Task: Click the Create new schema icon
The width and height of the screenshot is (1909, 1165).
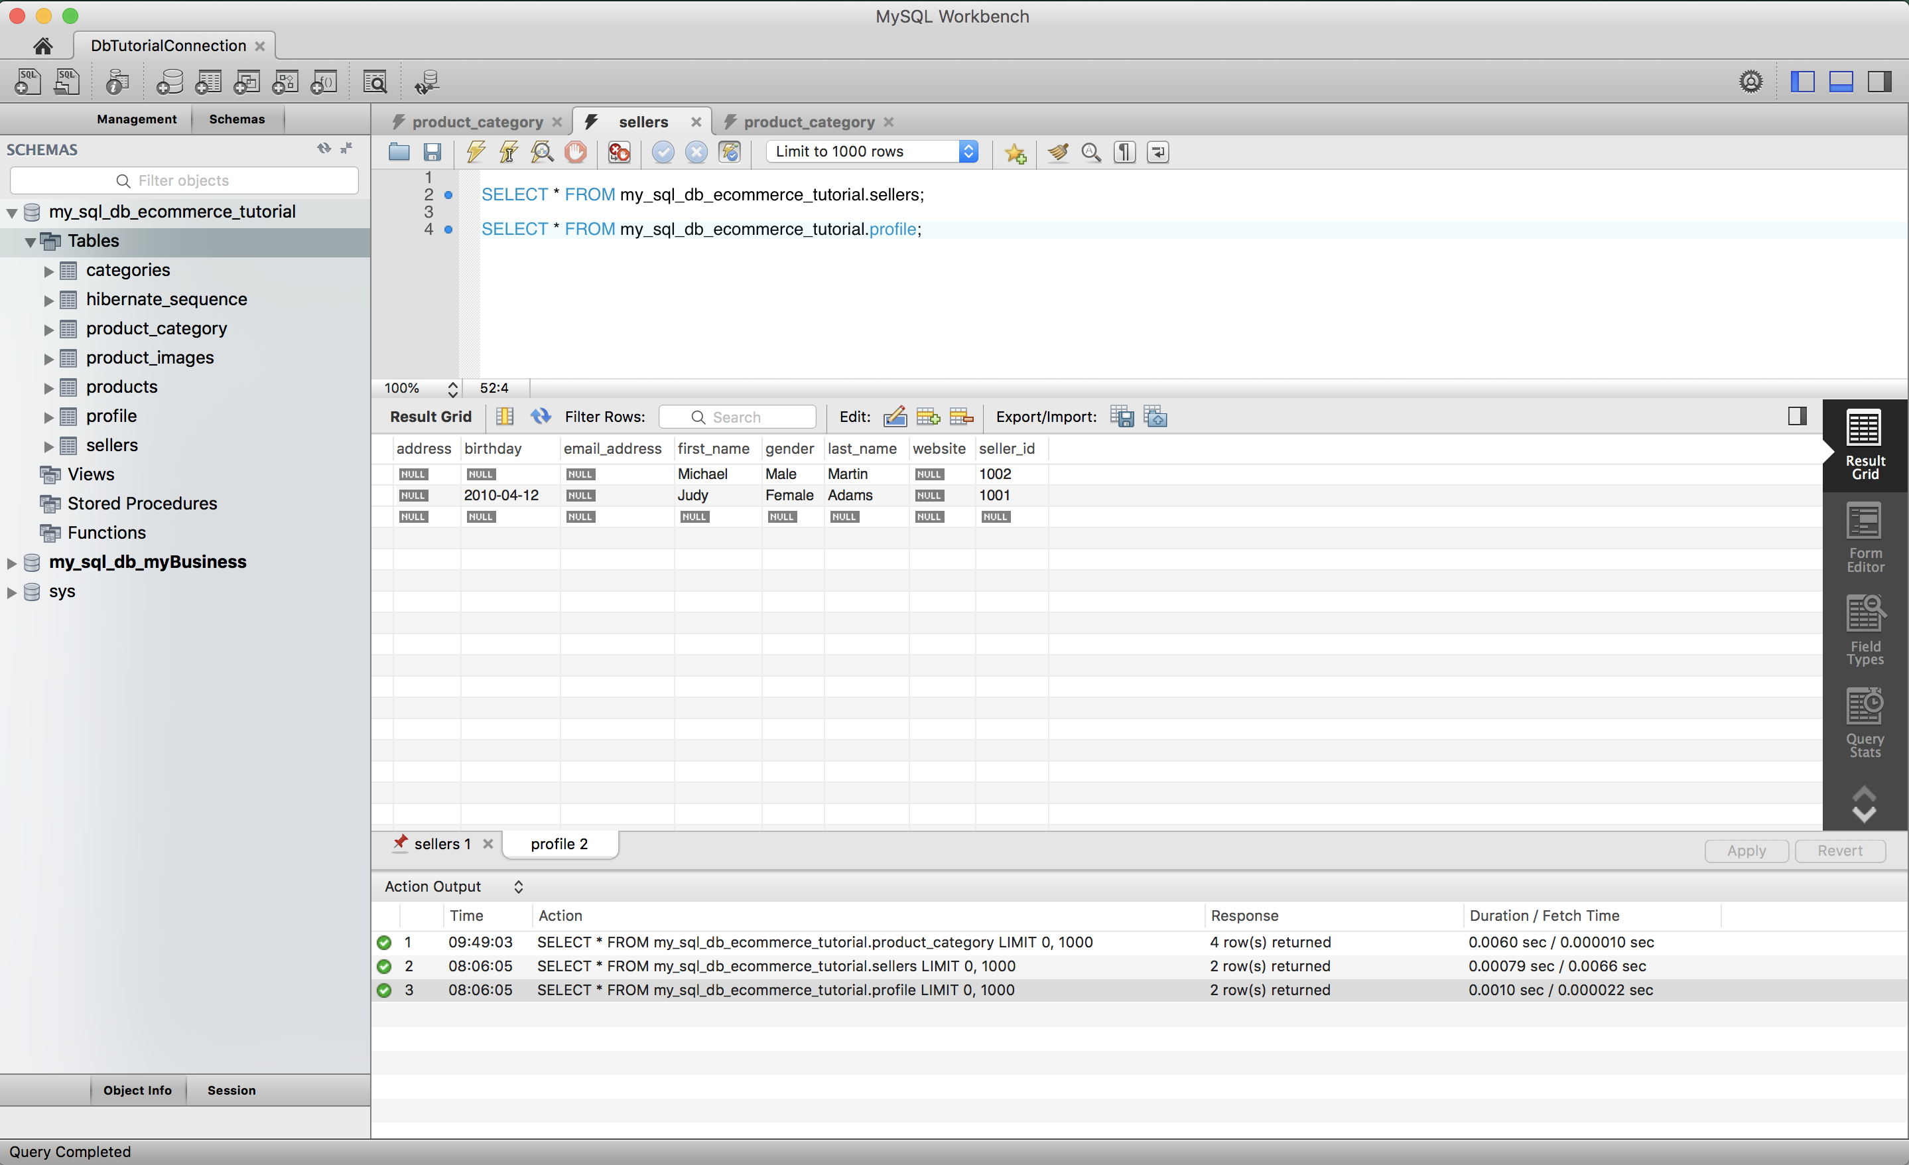Action: pyautogui.click(x=170, y=82)
